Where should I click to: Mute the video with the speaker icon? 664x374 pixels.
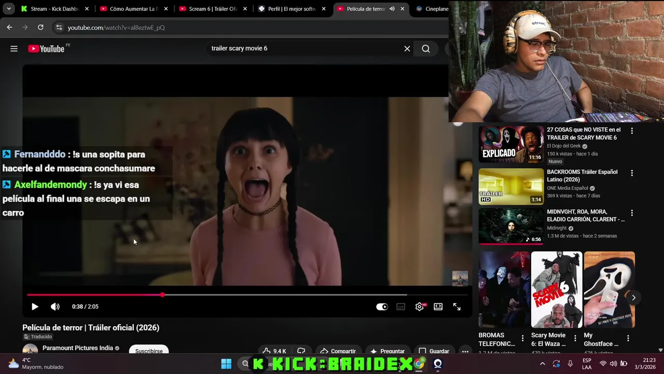[55, 306]
